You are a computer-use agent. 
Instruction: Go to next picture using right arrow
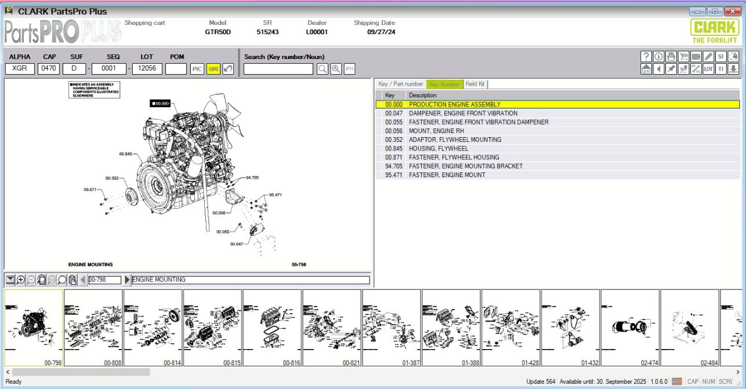128,280
